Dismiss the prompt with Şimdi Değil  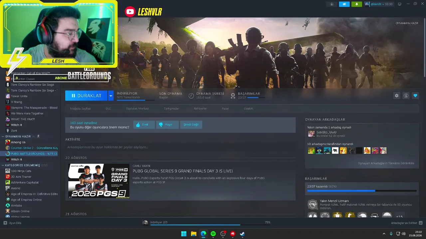[x=191, y=124]
